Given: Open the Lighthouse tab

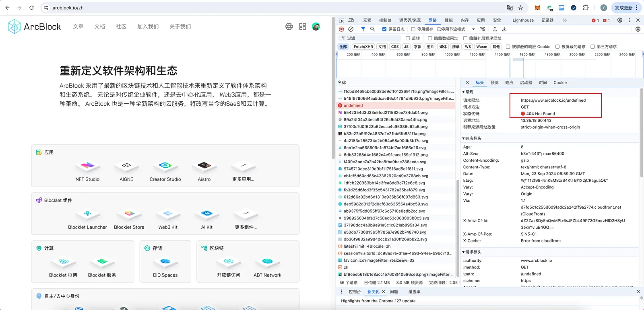Looking at the screenshot, I should [x=523, y=20].
